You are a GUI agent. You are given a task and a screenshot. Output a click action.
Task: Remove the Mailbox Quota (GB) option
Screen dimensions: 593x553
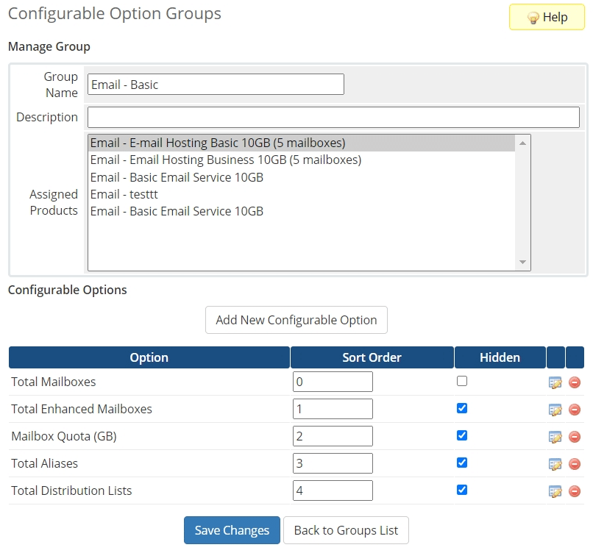coord(575,437)
